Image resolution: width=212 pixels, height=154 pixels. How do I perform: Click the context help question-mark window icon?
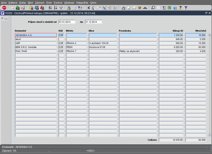(186, 8)
